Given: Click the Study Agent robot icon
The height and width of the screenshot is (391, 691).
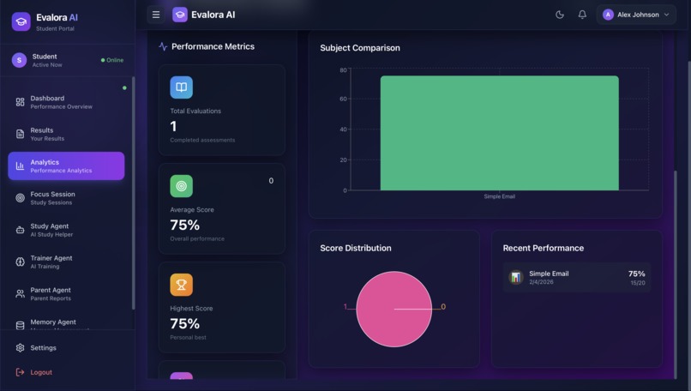Looking at the screenshot, I should point(20,230).
